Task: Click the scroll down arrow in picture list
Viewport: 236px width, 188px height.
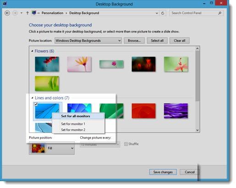Action: tap(197, 130)
